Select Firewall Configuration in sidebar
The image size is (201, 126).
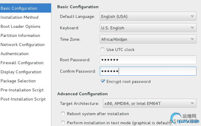click(x=25, y=63)
